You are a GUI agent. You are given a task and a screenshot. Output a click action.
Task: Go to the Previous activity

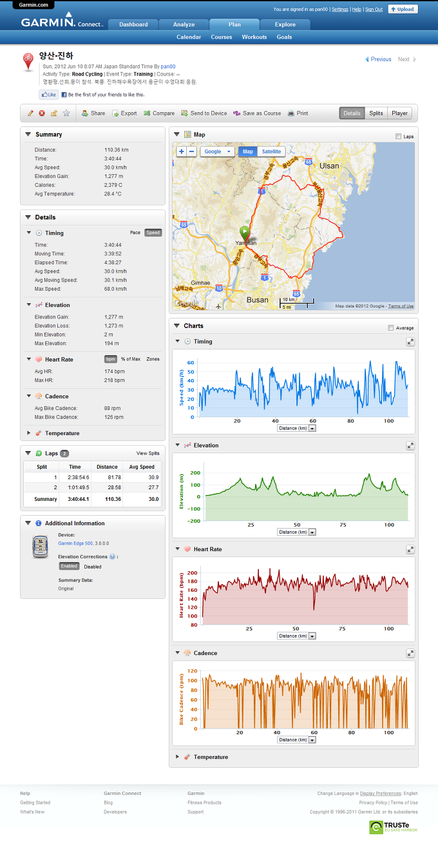pos(379,59)
